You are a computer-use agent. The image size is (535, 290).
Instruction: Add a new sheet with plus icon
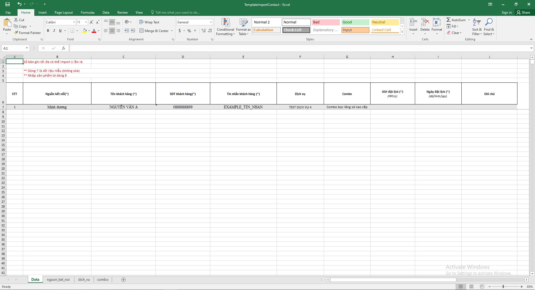(124, 279)
